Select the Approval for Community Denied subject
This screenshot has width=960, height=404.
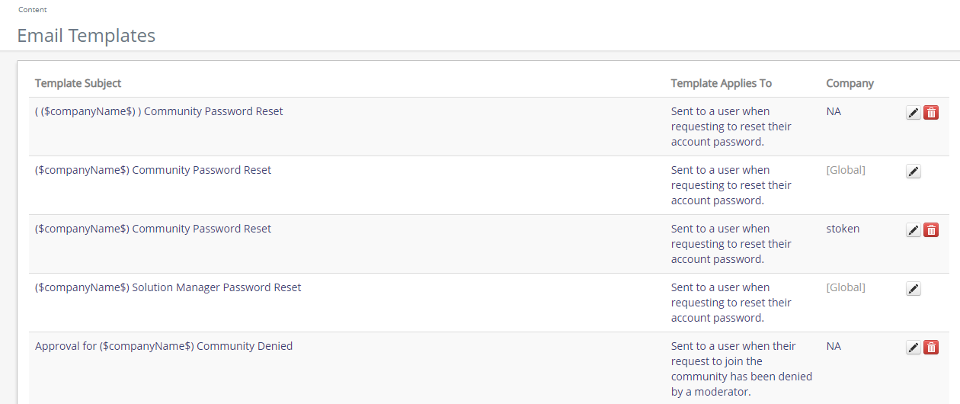tap(164, 346)
